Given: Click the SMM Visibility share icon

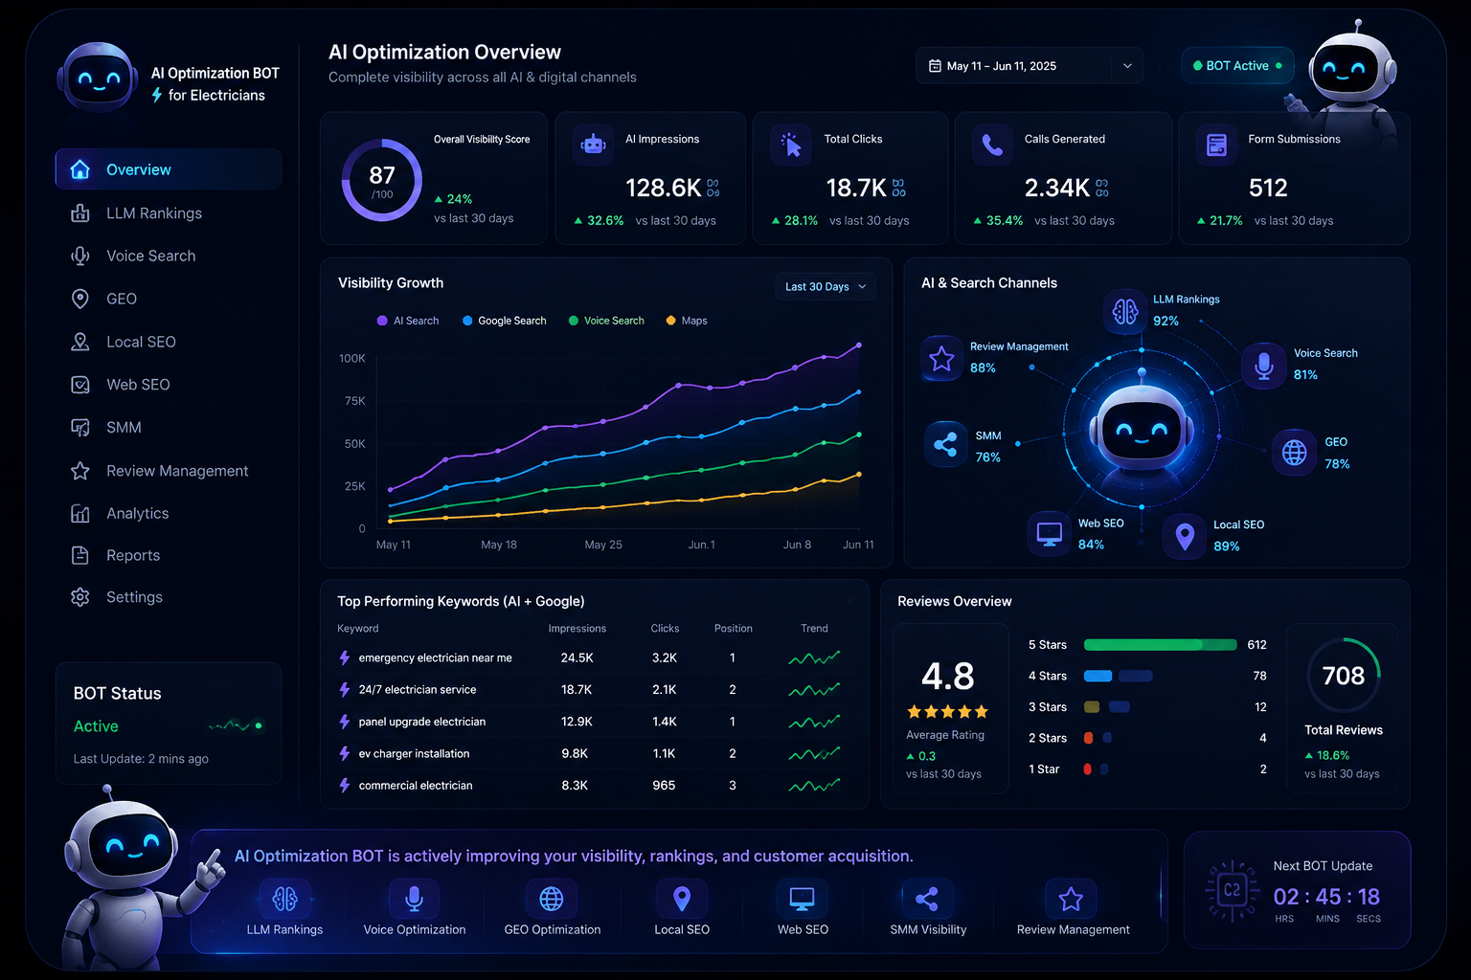Looking at the screenshot, I should [927, 899].
